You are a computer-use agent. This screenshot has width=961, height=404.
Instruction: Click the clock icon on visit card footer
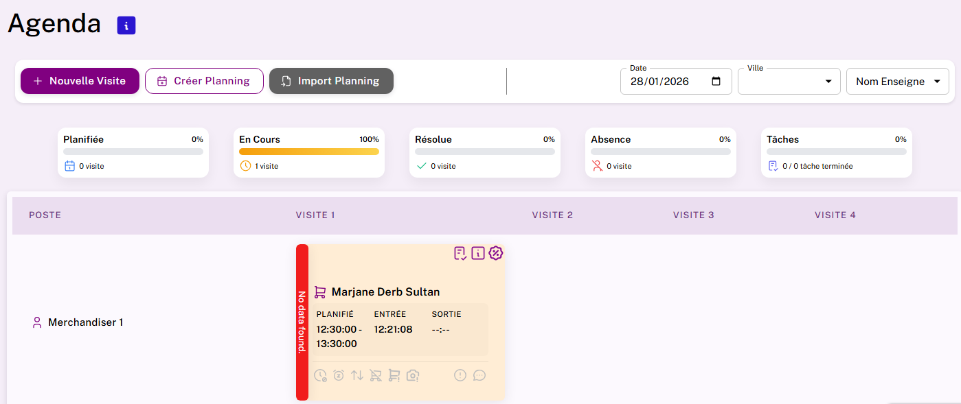(320, 375)
